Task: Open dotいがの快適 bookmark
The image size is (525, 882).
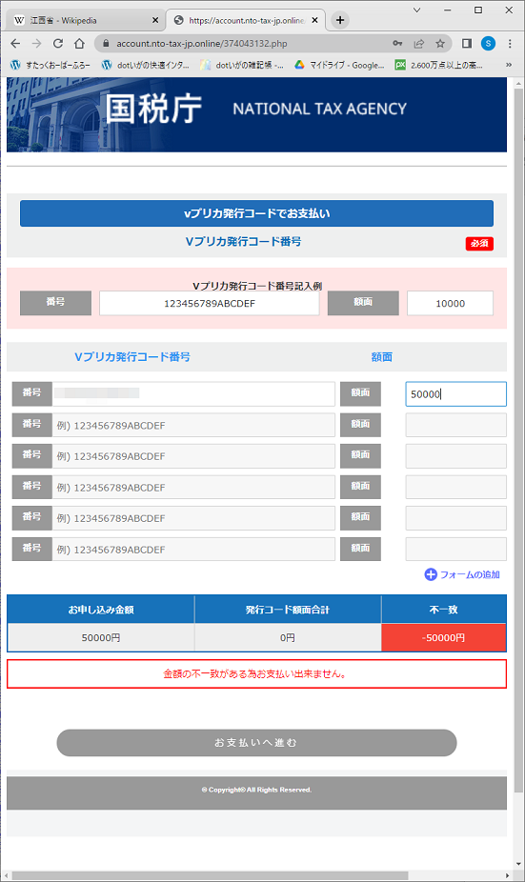Action: coord(146,65)
